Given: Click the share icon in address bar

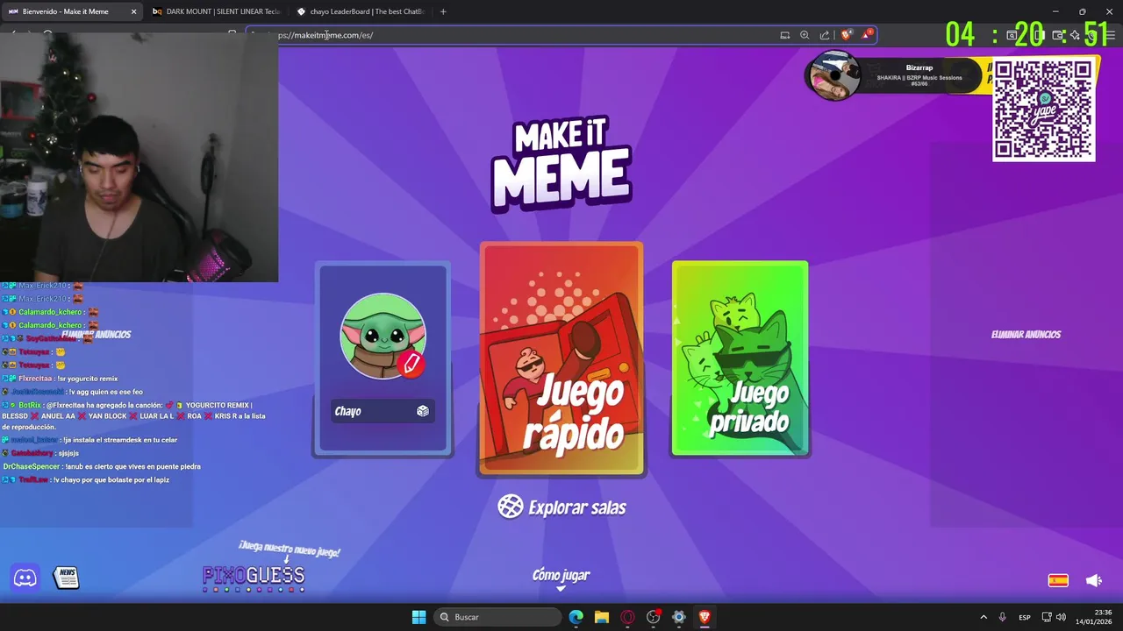Looking at the screenshot, I should coord(825,35).
